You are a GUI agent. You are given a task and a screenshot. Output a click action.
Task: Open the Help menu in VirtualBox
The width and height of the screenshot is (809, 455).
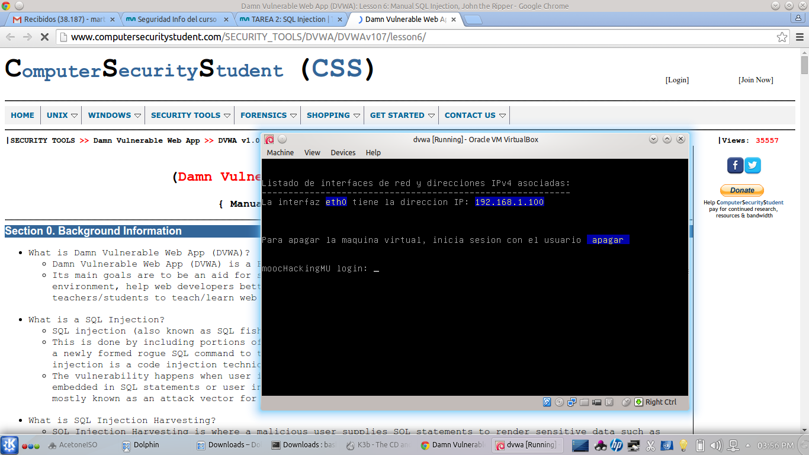[373, 153]
